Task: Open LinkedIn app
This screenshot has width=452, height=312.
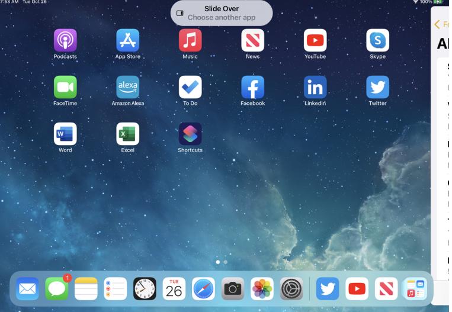Action: (315, 87)
